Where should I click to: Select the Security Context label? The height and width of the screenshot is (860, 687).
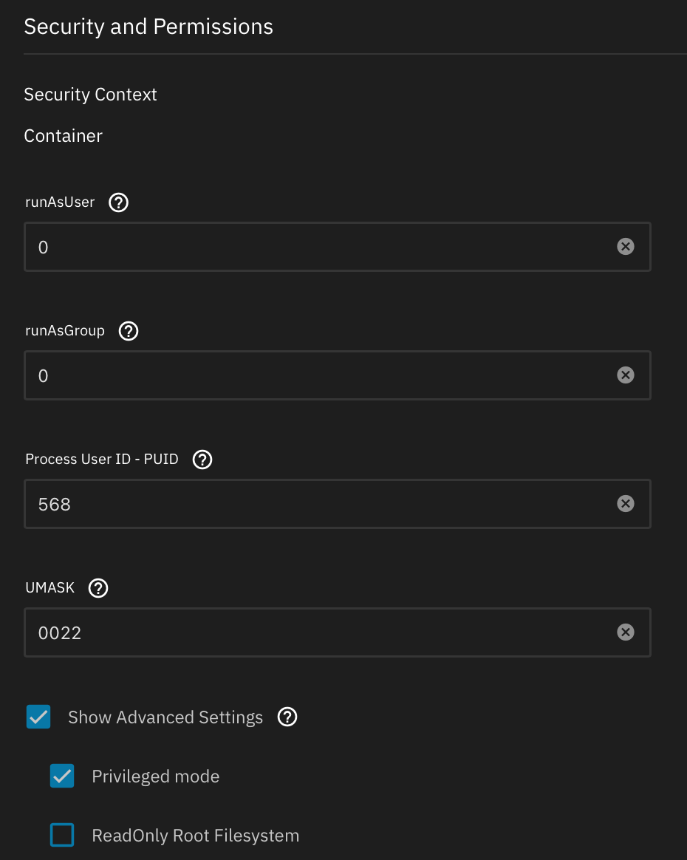click(90, 95)
